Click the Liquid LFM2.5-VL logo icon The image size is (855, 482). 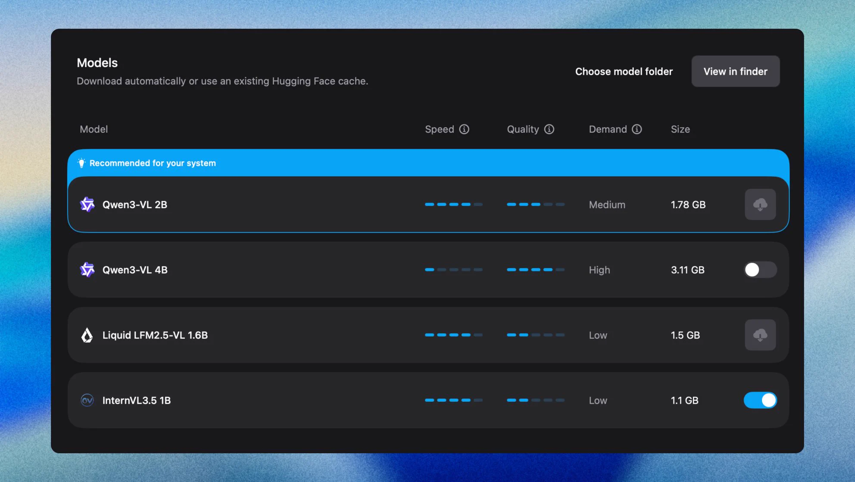[x=87, y=335]
